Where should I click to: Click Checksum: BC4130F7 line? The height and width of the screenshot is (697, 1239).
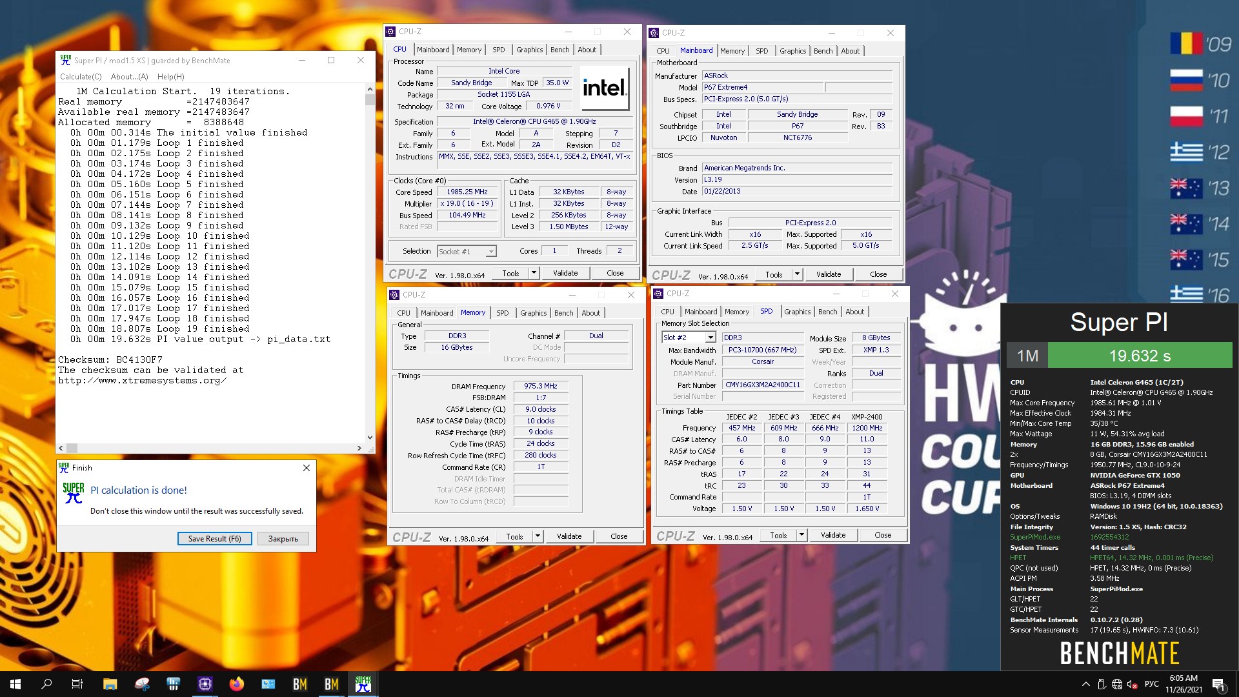pyautogui.click(x=110, y=359)
